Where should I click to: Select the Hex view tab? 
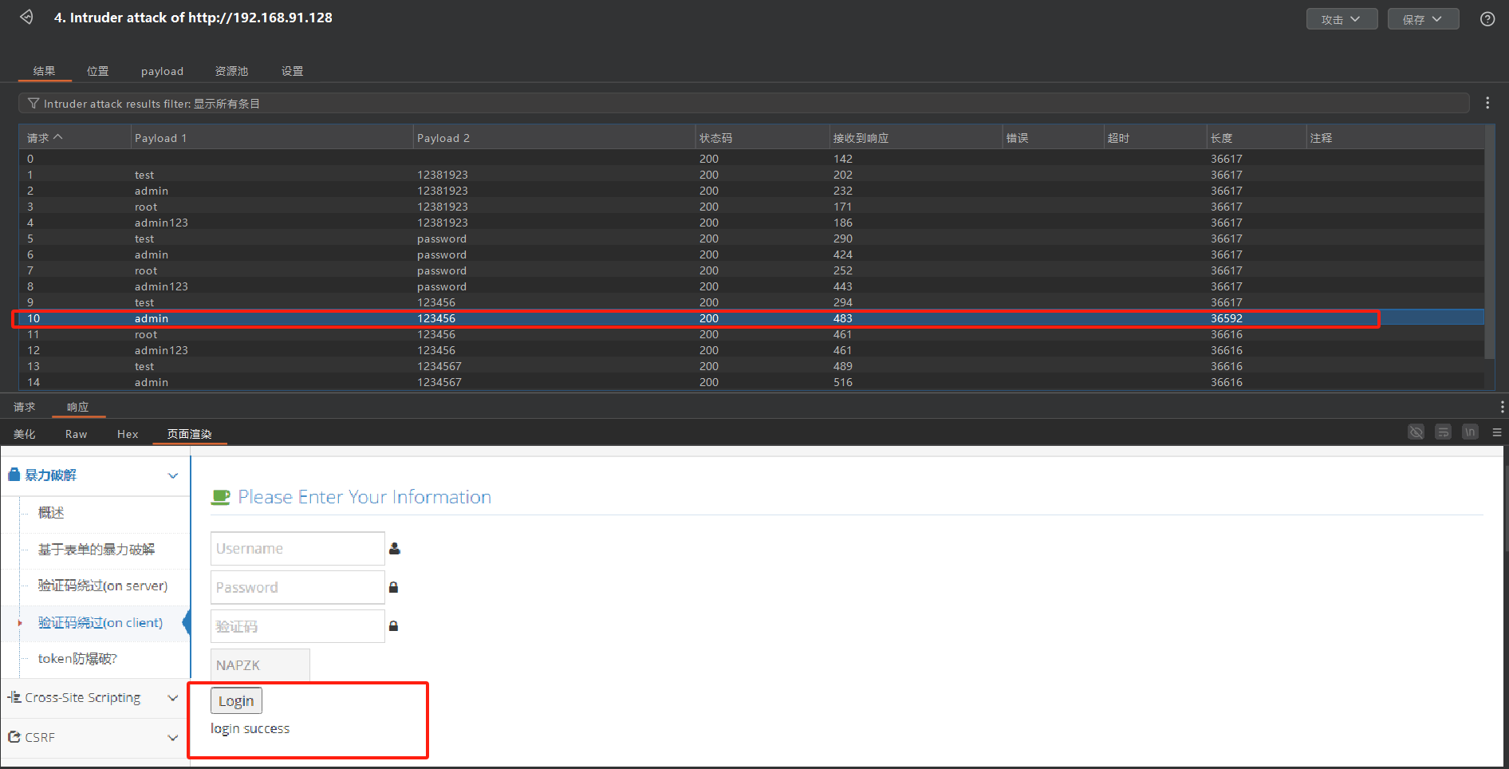pyautogui.click(x=128, y=434)
